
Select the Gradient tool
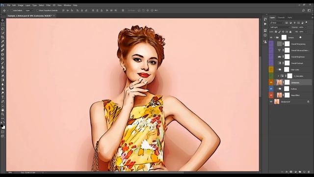click(x=2, y=80)
